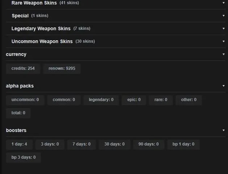This screenshot has width=228, height=174.
Task: Click the boosters section title
Action: click(x=16, y=130)
